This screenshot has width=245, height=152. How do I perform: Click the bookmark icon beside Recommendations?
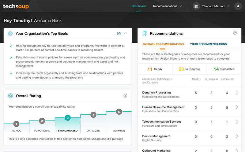[x=145, y=33]
